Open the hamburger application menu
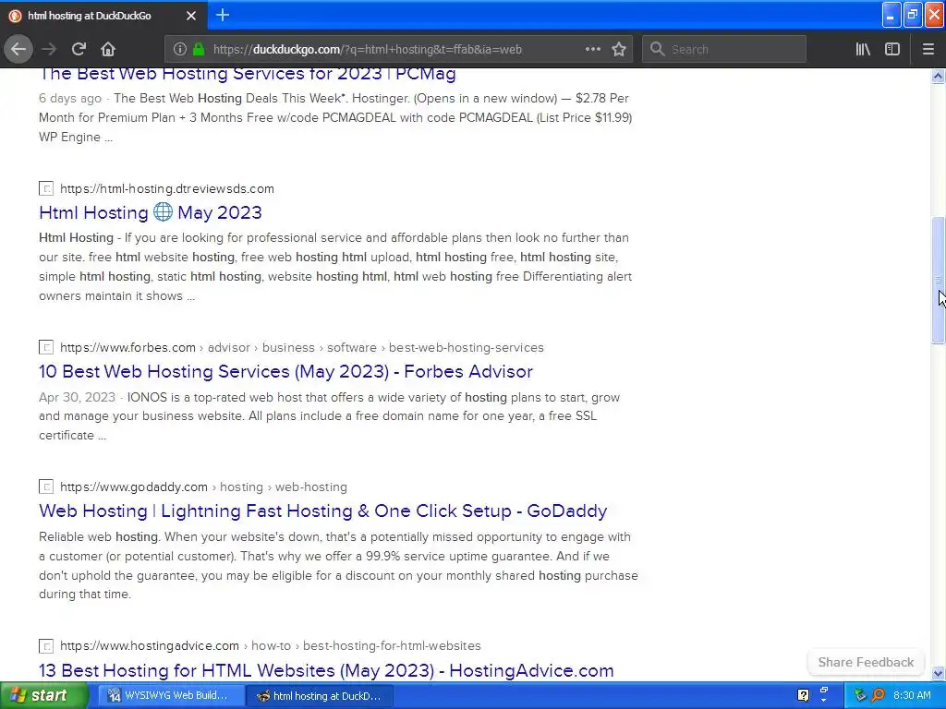Screen dimensions: 946x709 pyautogui.click(x=928, y=49)
